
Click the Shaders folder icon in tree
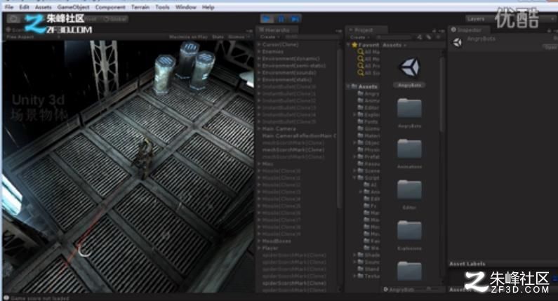pos(361,255)
